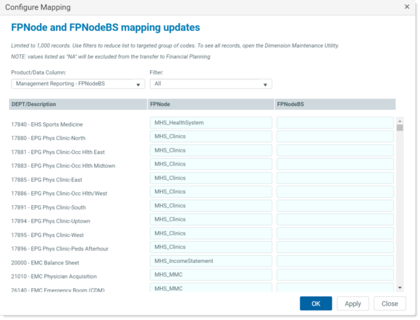Close the Configure Mapping dialog with X
Screen dimensions: 420x320
[x=407, y=7]
